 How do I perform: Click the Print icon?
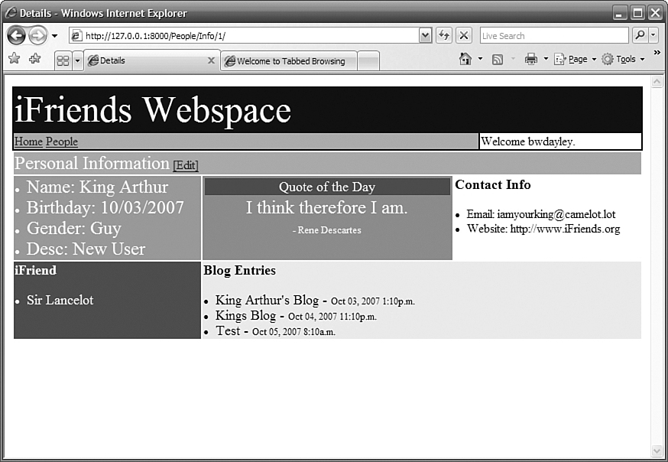(531, 59)
